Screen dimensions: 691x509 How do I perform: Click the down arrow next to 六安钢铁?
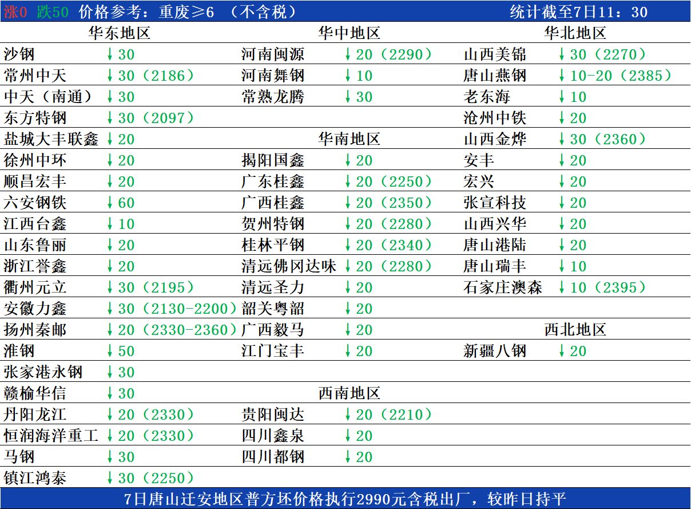point(110,203)
